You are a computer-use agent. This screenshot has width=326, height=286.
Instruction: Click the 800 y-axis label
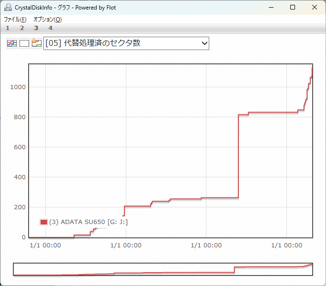tap(20, 117)
